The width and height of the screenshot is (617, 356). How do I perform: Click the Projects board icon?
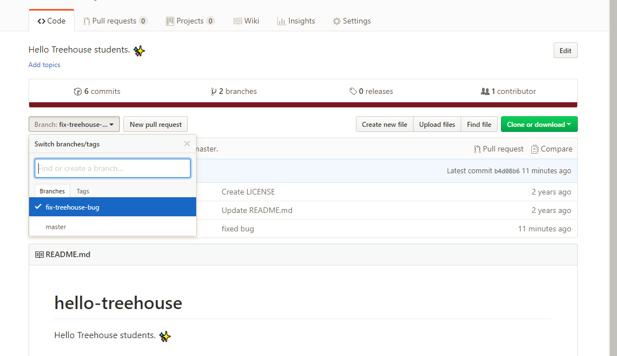[x=170, y=21]
